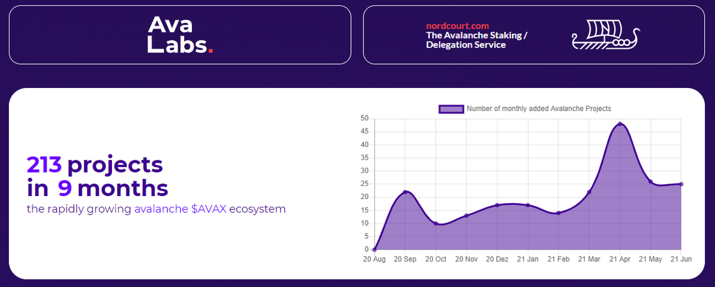Toggle the 'Number of monthly added Avalanche Projects' legend

[525, 109]
